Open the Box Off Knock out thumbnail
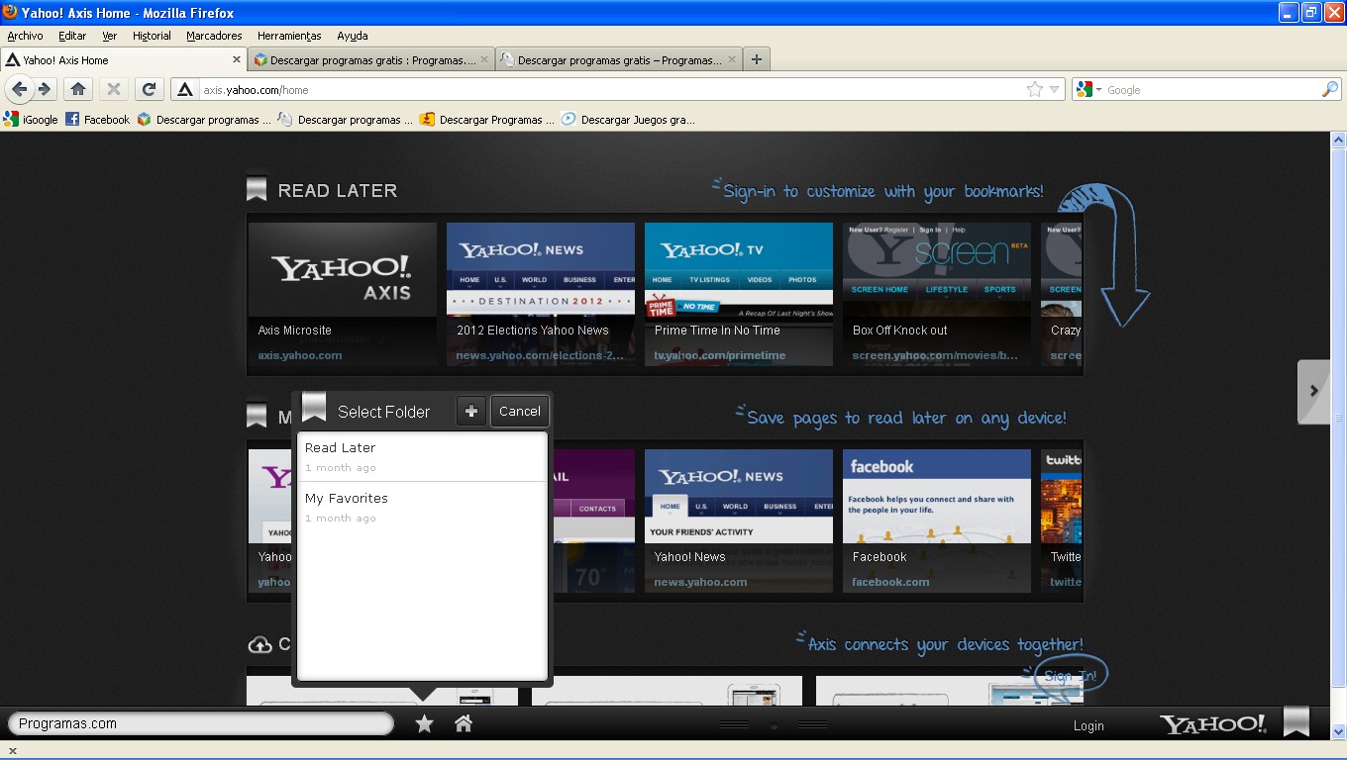Viewport: 1347px width, 760px height. click(937, 294)
